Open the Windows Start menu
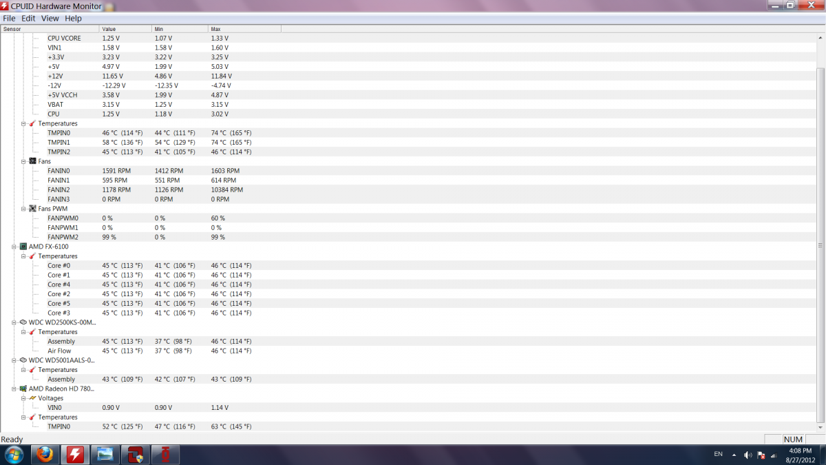This screenshot has width=826, height=465. tap(13, 455)
